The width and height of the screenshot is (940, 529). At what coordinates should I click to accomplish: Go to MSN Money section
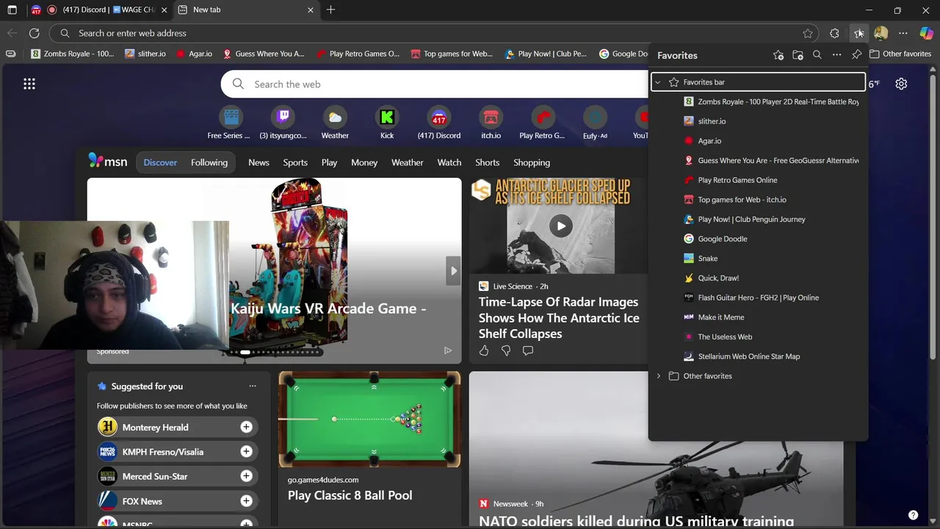click(x=364, y=162)
